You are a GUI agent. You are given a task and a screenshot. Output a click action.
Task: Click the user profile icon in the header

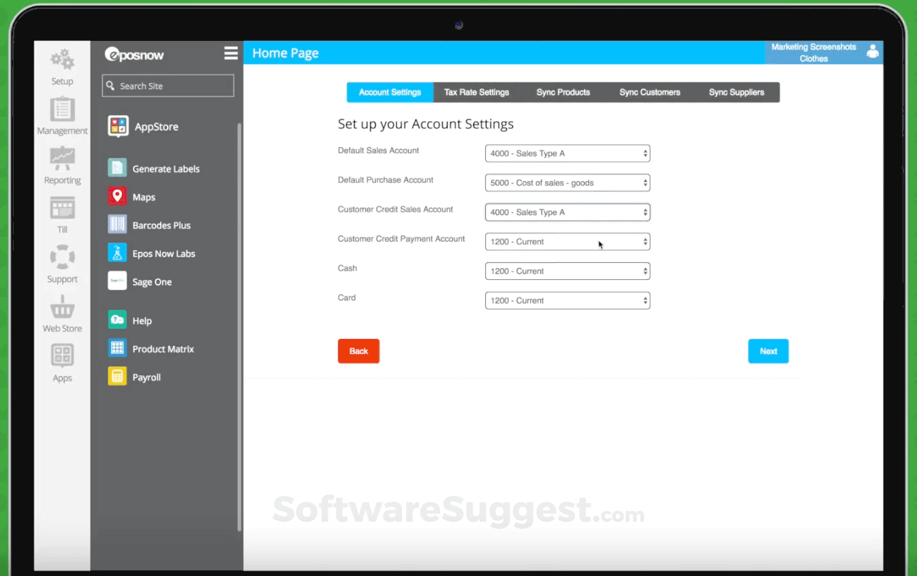873,51
